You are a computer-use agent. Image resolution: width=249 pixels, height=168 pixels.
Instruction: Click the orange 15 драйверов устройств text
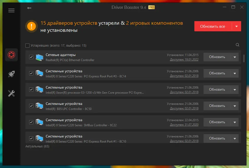69,23
